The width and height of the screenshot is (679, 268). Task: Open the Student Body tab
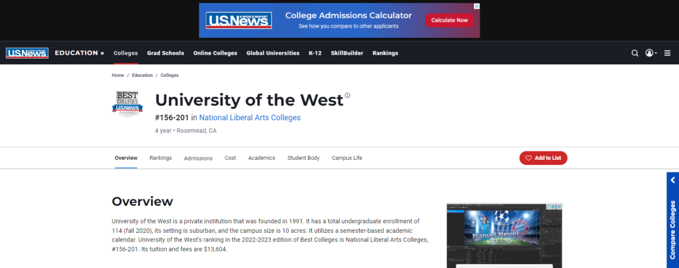[304, 158]
